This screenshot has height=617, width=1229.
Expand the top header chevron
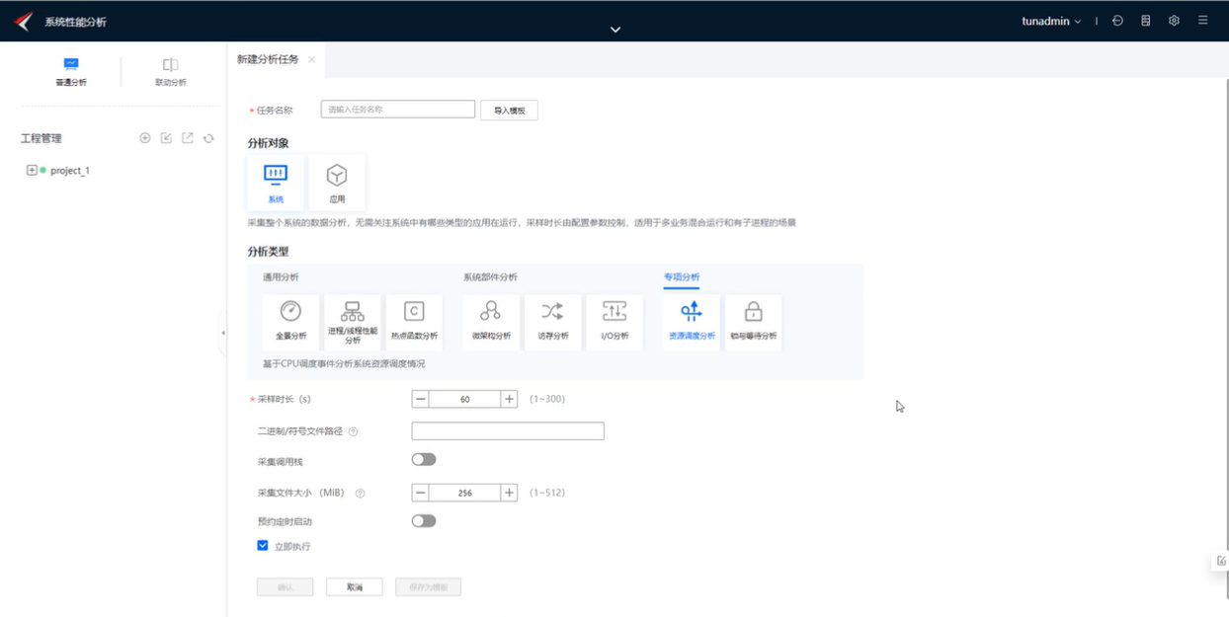[614, 30]
